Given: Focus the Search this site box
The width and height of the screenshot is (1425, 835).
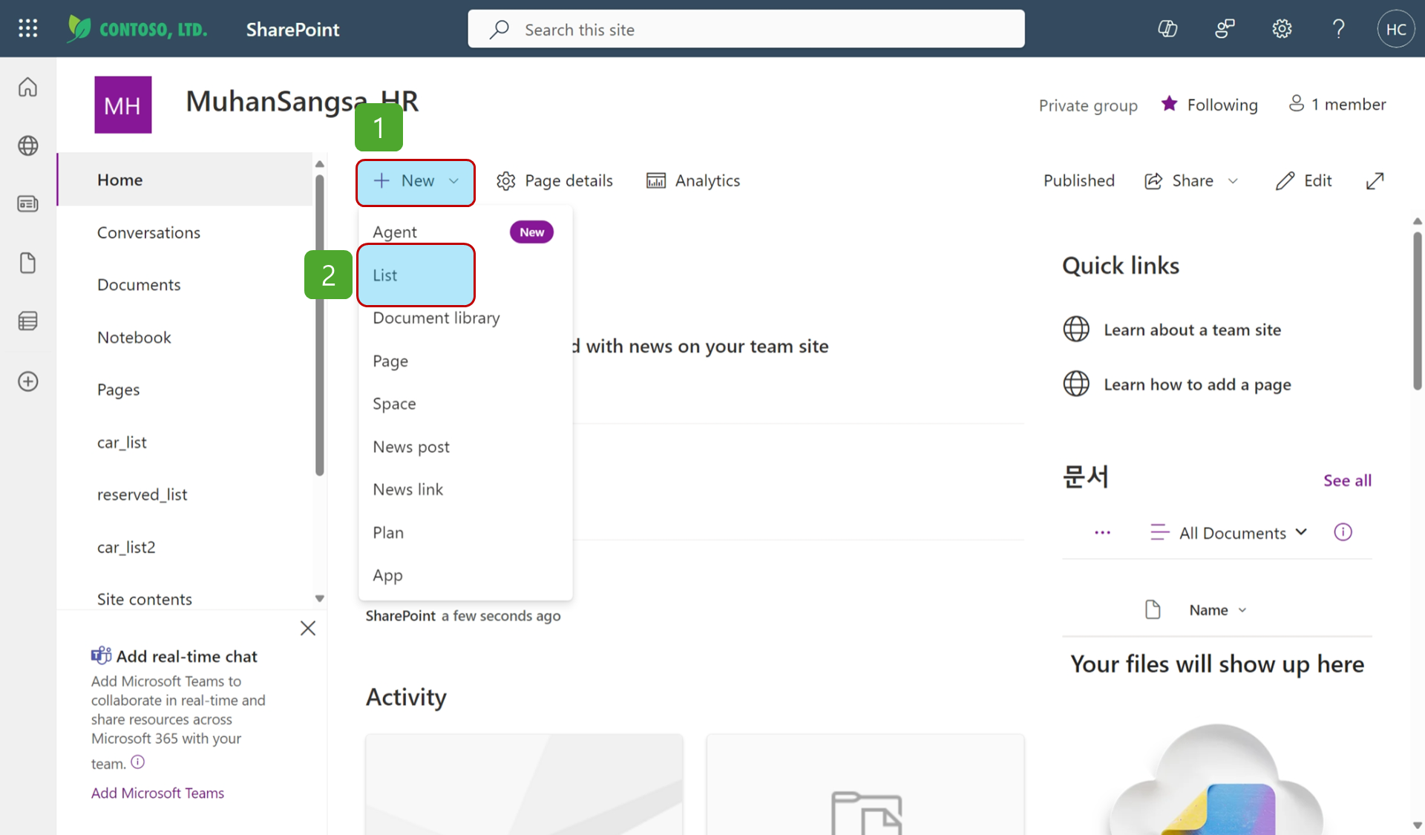Looking at the screenshot, I should coord(746,29).
